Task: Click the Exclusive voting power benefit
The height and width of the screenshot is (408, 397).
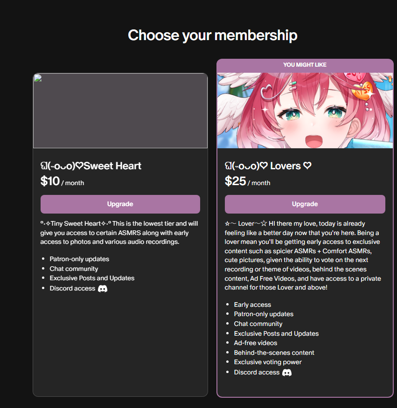Action: pos(268,362)
